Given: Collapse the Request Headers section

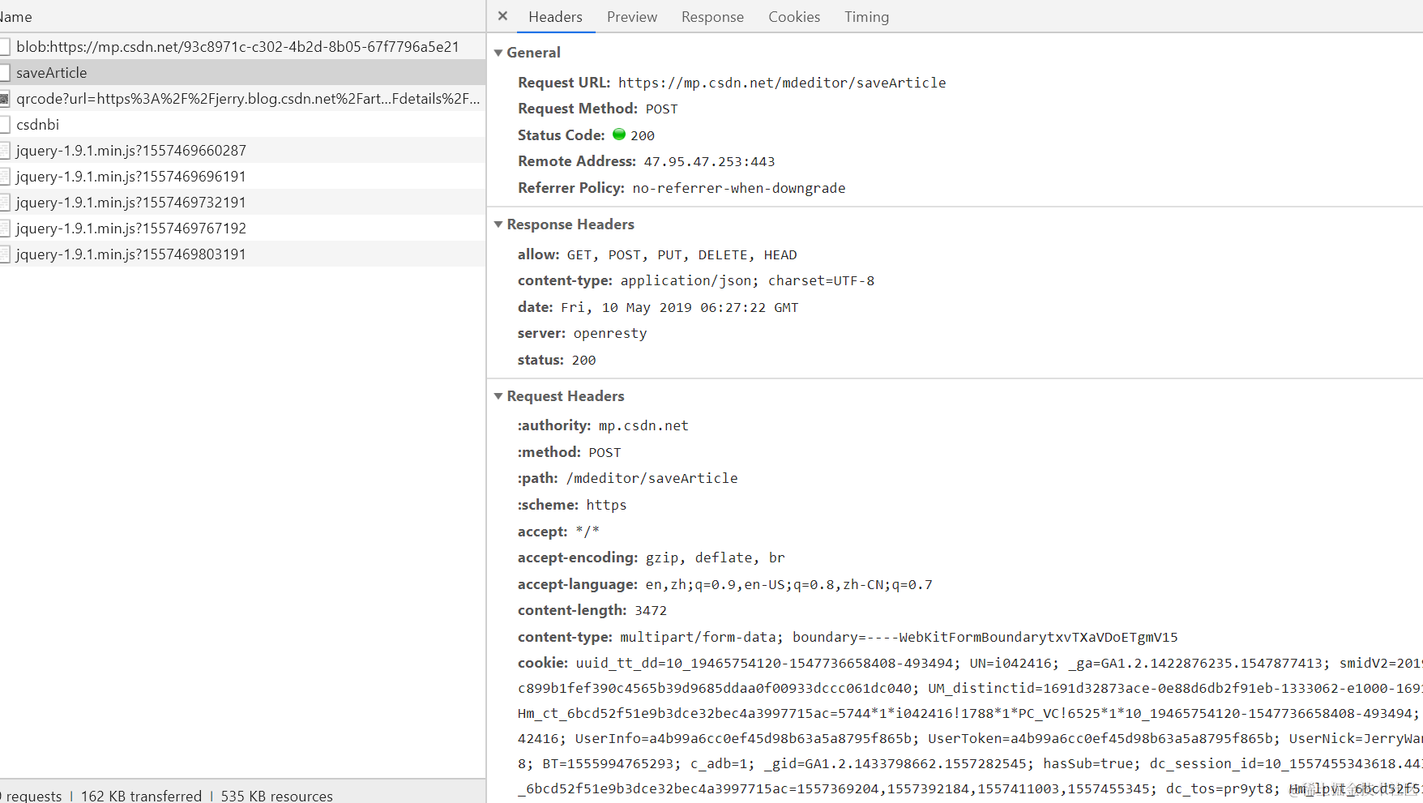Looking at the screenshot, I should [x=499, y=396].
